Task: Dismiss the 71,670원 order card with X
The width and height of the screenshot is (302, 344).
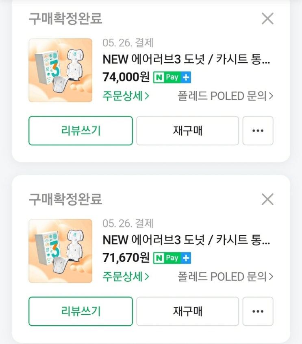Action: (x=267, y=199)
